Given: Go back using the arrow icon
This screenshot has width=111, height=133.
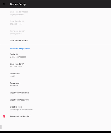Looking at the screenshot, I should pos(4,4).
